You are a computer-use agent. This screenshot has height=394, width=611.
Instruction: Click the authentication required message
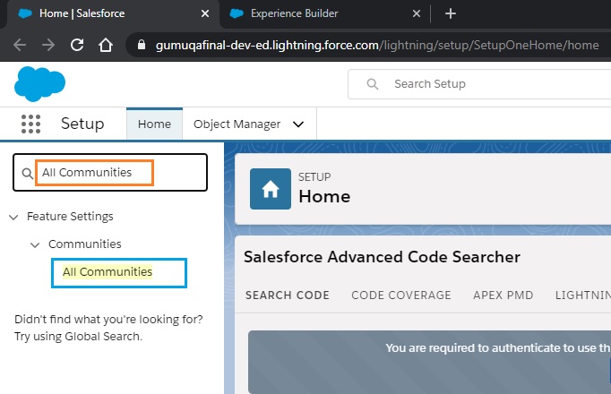tap(498, 347)
